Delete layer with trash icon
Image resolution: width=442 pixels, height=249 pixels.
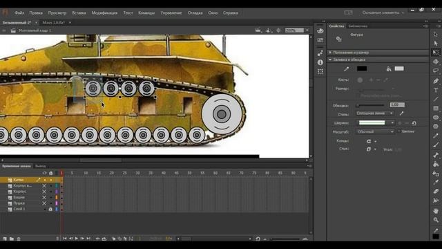[x=19, y=239]
